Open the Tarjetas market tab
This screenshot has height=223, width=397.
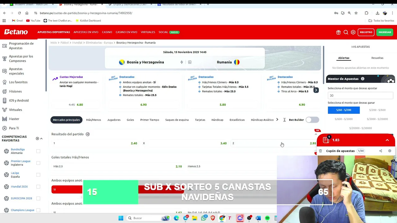click(200, 120)
